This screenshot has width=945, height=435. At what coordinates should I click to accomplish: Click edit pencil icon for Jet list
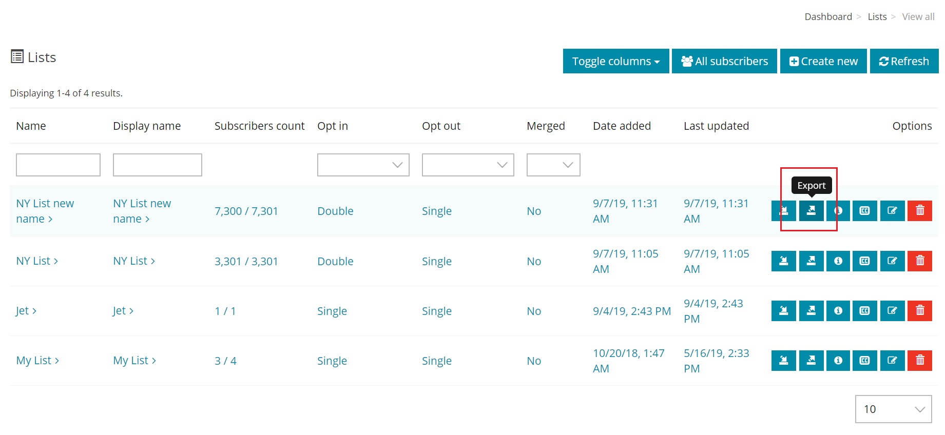point(892,311)
